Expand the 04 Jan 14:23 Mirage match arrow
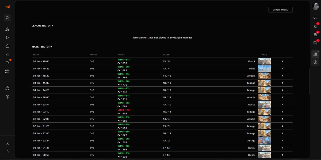The height and width of the screenshot is (160, 321). 282,90
